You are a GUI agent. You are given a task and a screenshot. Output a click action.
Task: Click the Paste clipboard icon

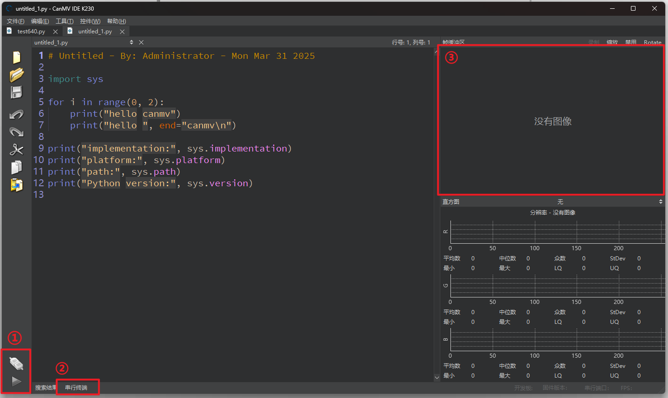[17, 185]
